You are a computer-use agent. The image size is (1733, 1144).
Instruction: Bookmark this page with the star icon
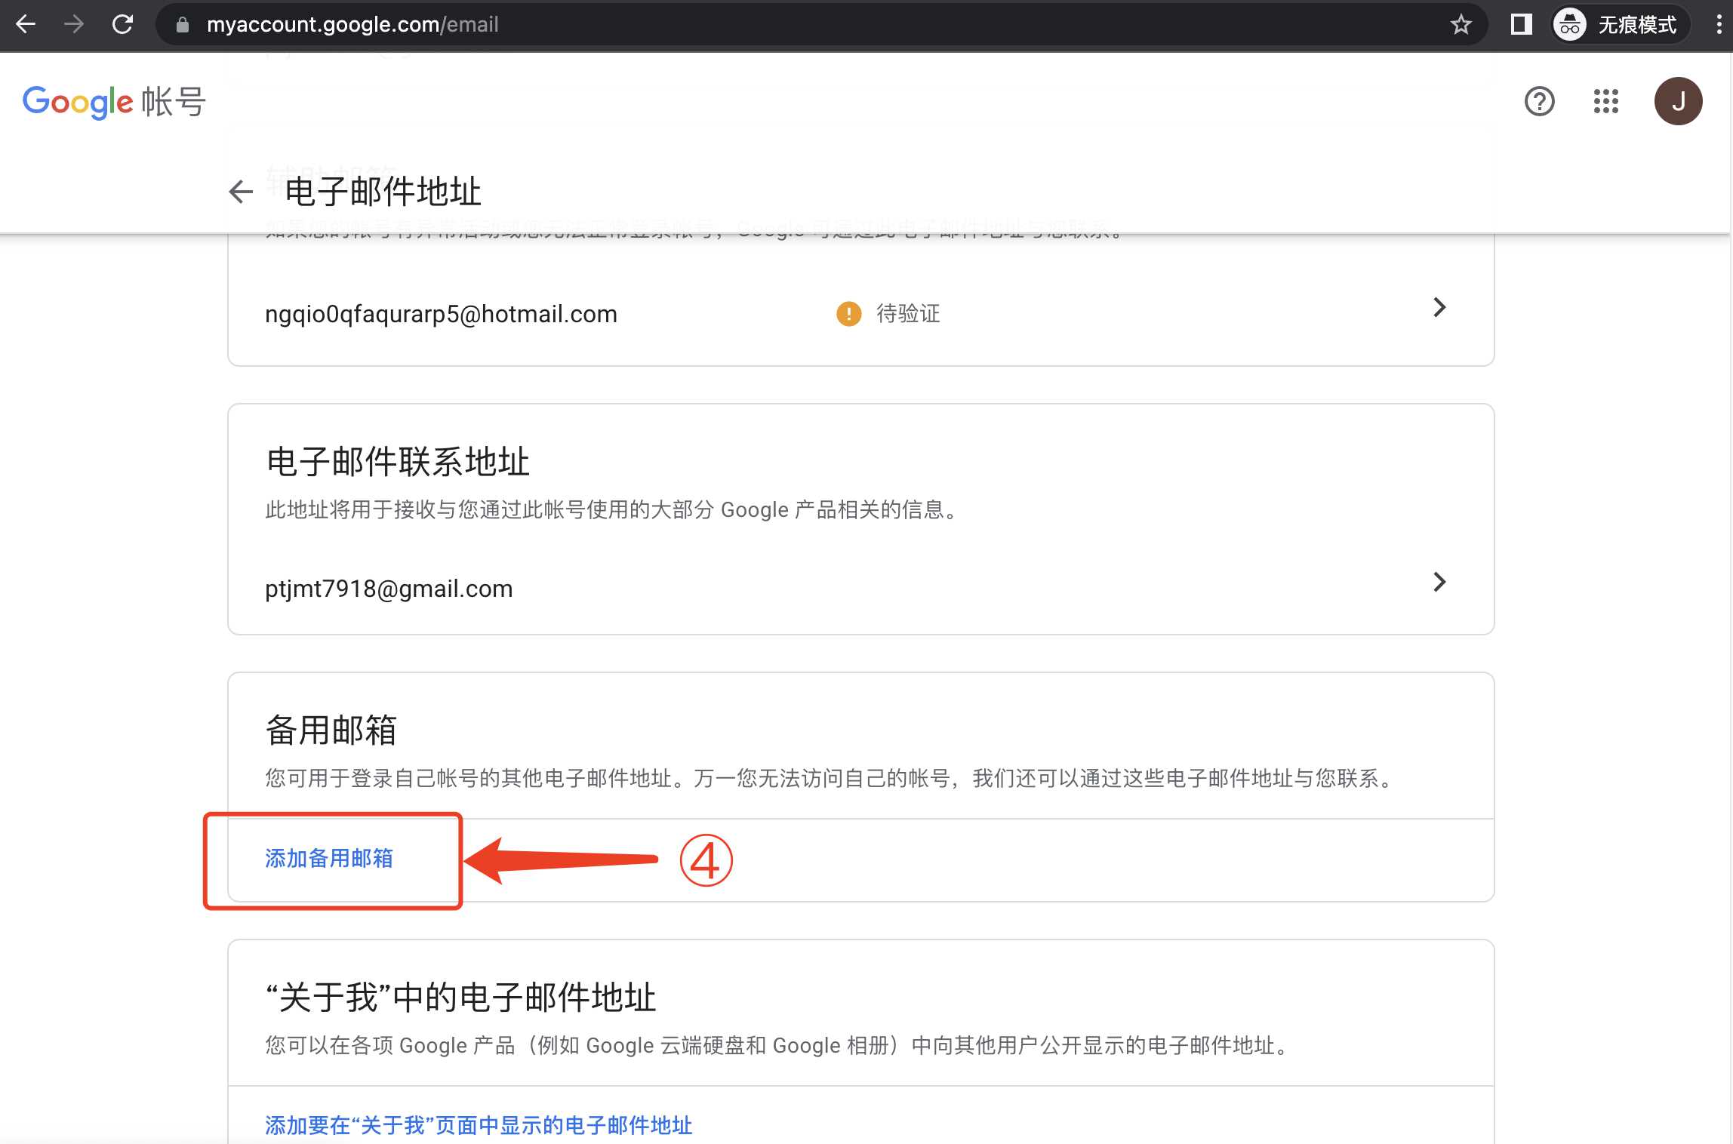[x=1462, y=23]
